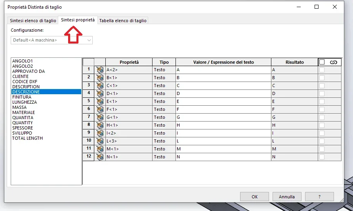353x211 pixels.
Task: Click the chain link icon in table header
Action: click(333, 62)
